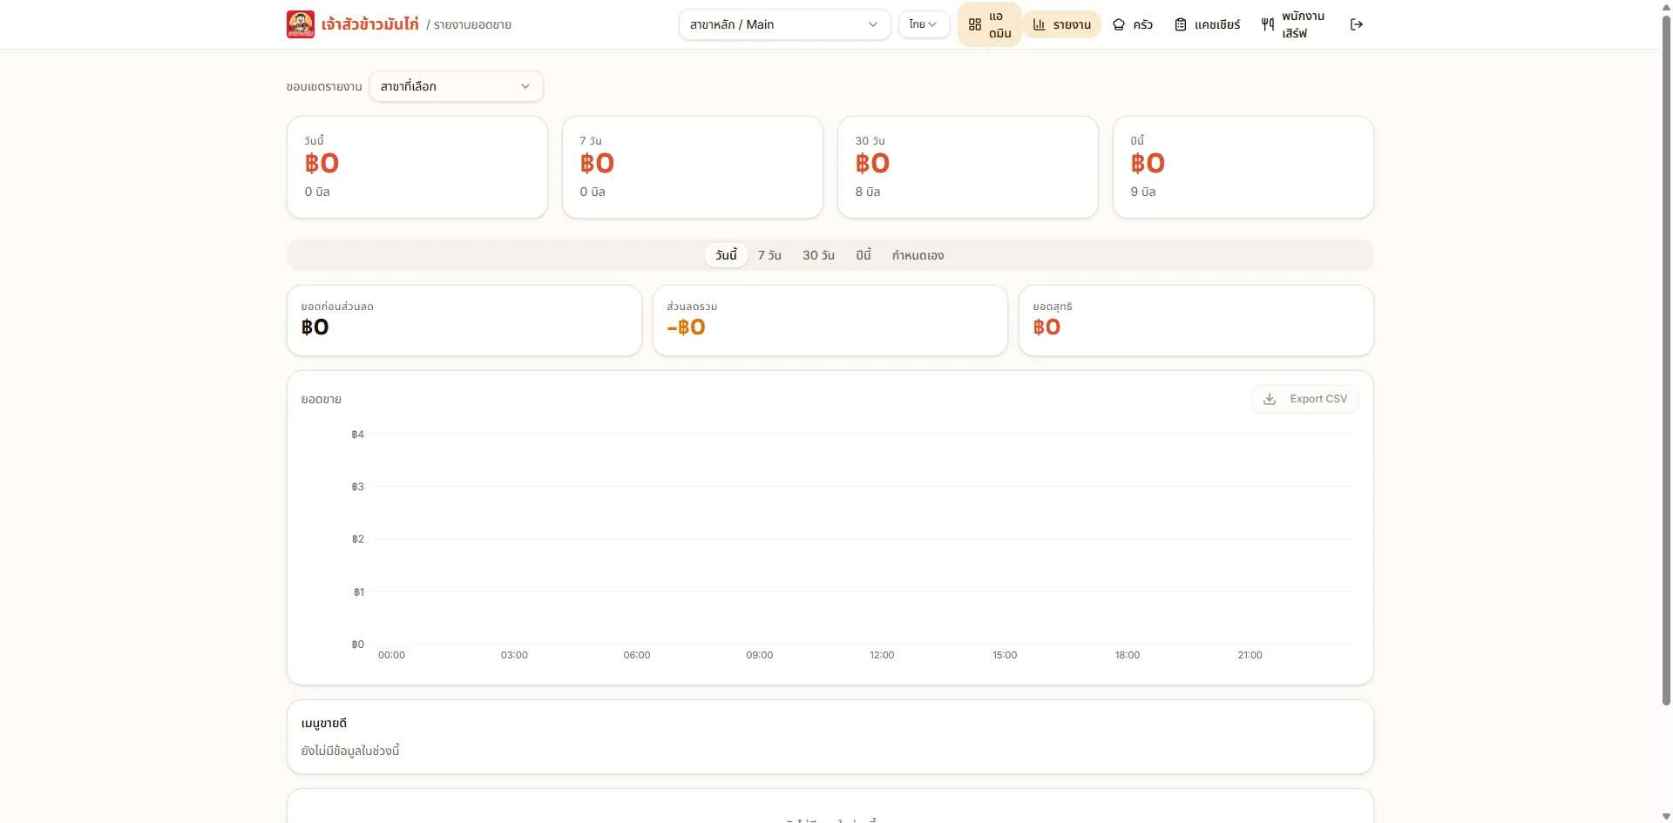Click the 30 วัน summary card with 8 บิล

(968, 167)
